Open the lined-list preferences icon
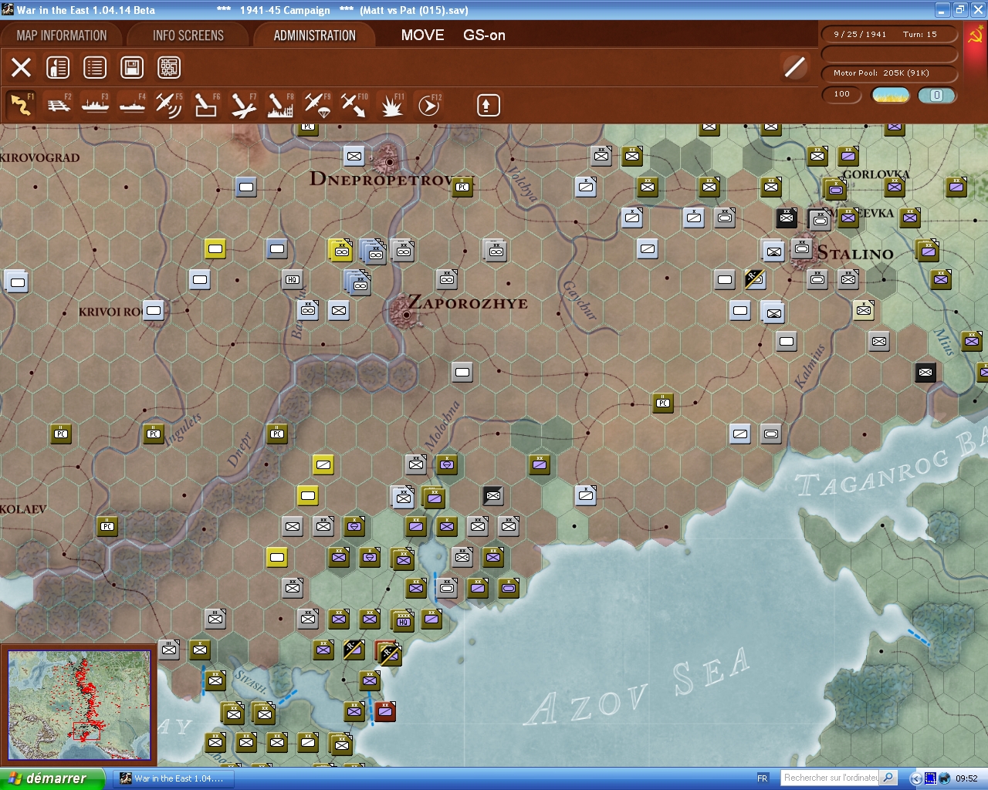 tap(95, 68)
